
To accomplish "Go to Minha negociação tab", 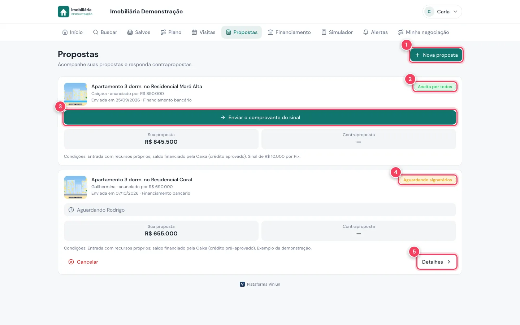I will (x=424, y=32).
